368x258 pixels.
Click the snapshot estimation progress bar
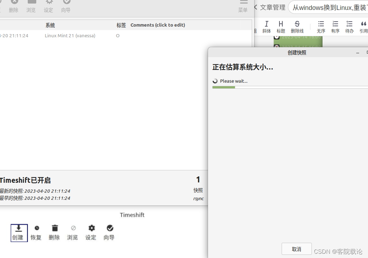click(x=290, y=87)
